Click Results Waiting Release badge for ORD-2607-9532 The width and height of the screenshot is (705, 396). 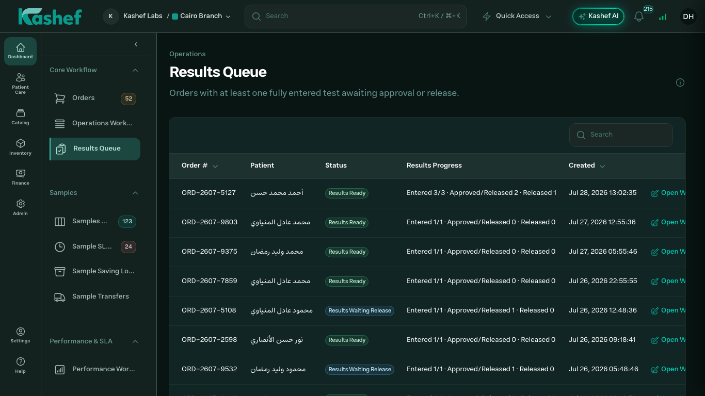(360, 370)
